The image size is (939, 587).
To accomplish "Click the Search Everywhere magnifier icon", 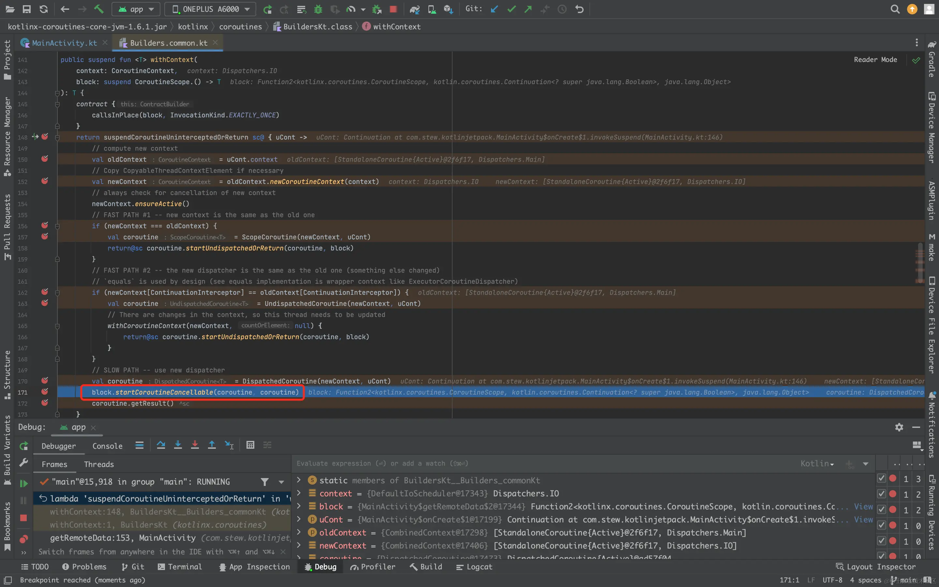I will pyautogui.click(x=895, y=9).
